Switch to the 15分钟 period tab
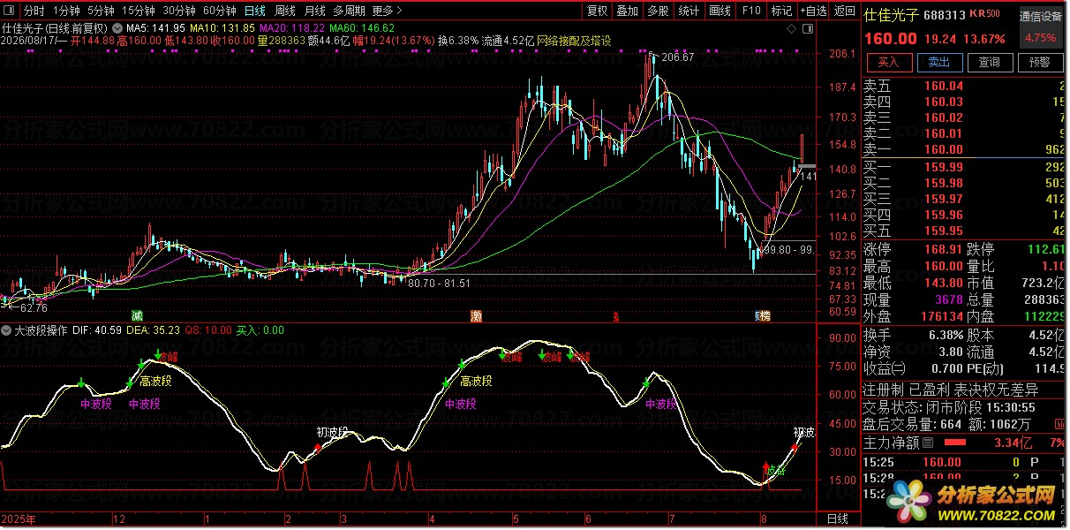Screen dimensions: 1070x530 pyautogui.click(x=139, y=11)
